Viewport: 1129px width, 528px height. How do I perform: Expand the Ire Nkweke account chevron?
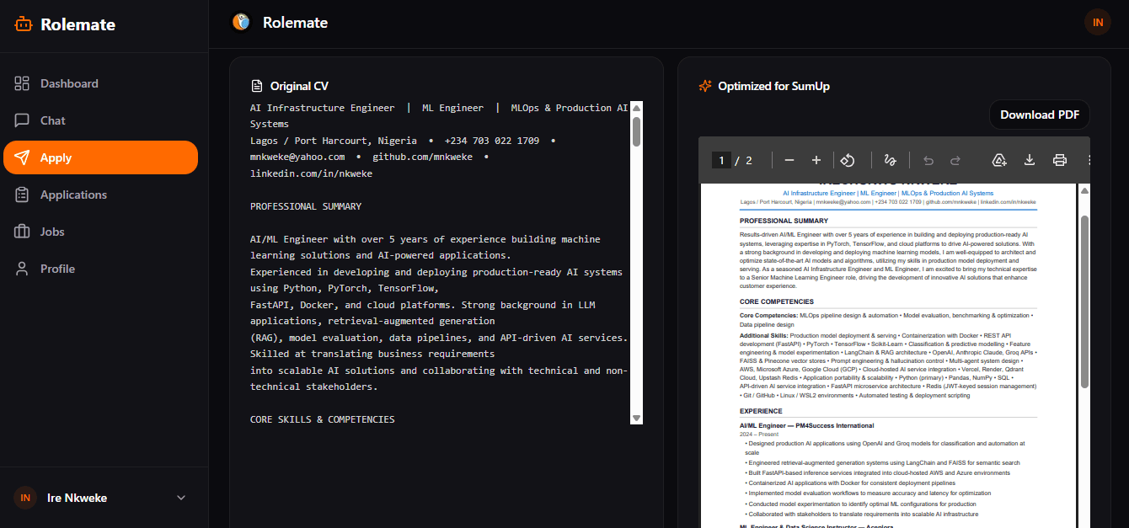(x=181, y=498)
